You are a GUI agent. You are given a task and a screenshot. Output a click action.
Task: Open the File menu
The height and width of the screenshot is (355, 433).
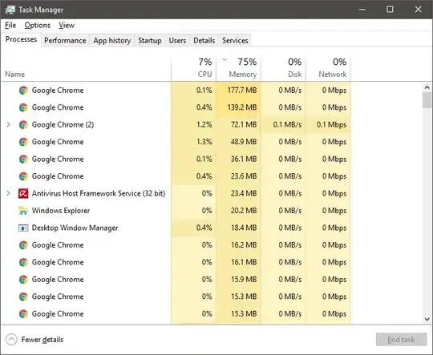[x=10, y=26]
